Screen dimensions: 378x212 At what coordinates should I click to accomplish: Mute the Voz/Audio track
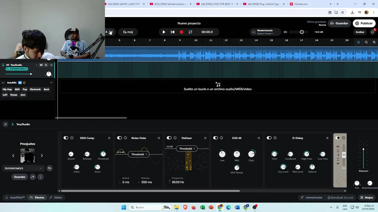[x=41, y=65]
